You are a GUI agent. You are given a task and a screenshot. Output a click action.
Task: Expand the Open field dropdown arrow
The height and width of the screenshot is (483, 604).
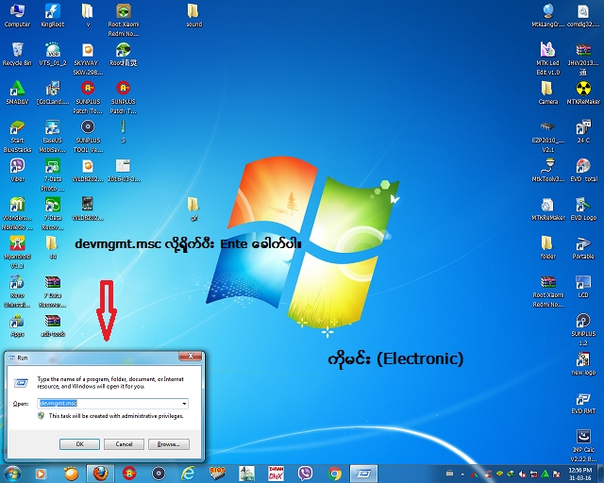184,403
